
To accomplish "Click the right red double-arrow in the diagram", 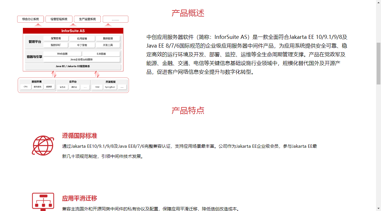I will tap(97, 74).
